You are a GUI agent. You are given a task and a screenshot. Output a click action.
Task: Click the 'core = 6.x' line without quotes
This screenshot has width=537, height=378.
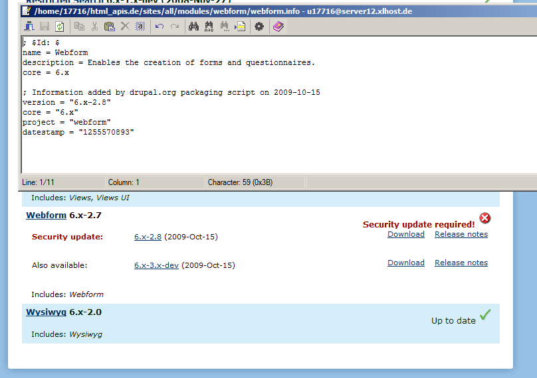pos(46,72)
